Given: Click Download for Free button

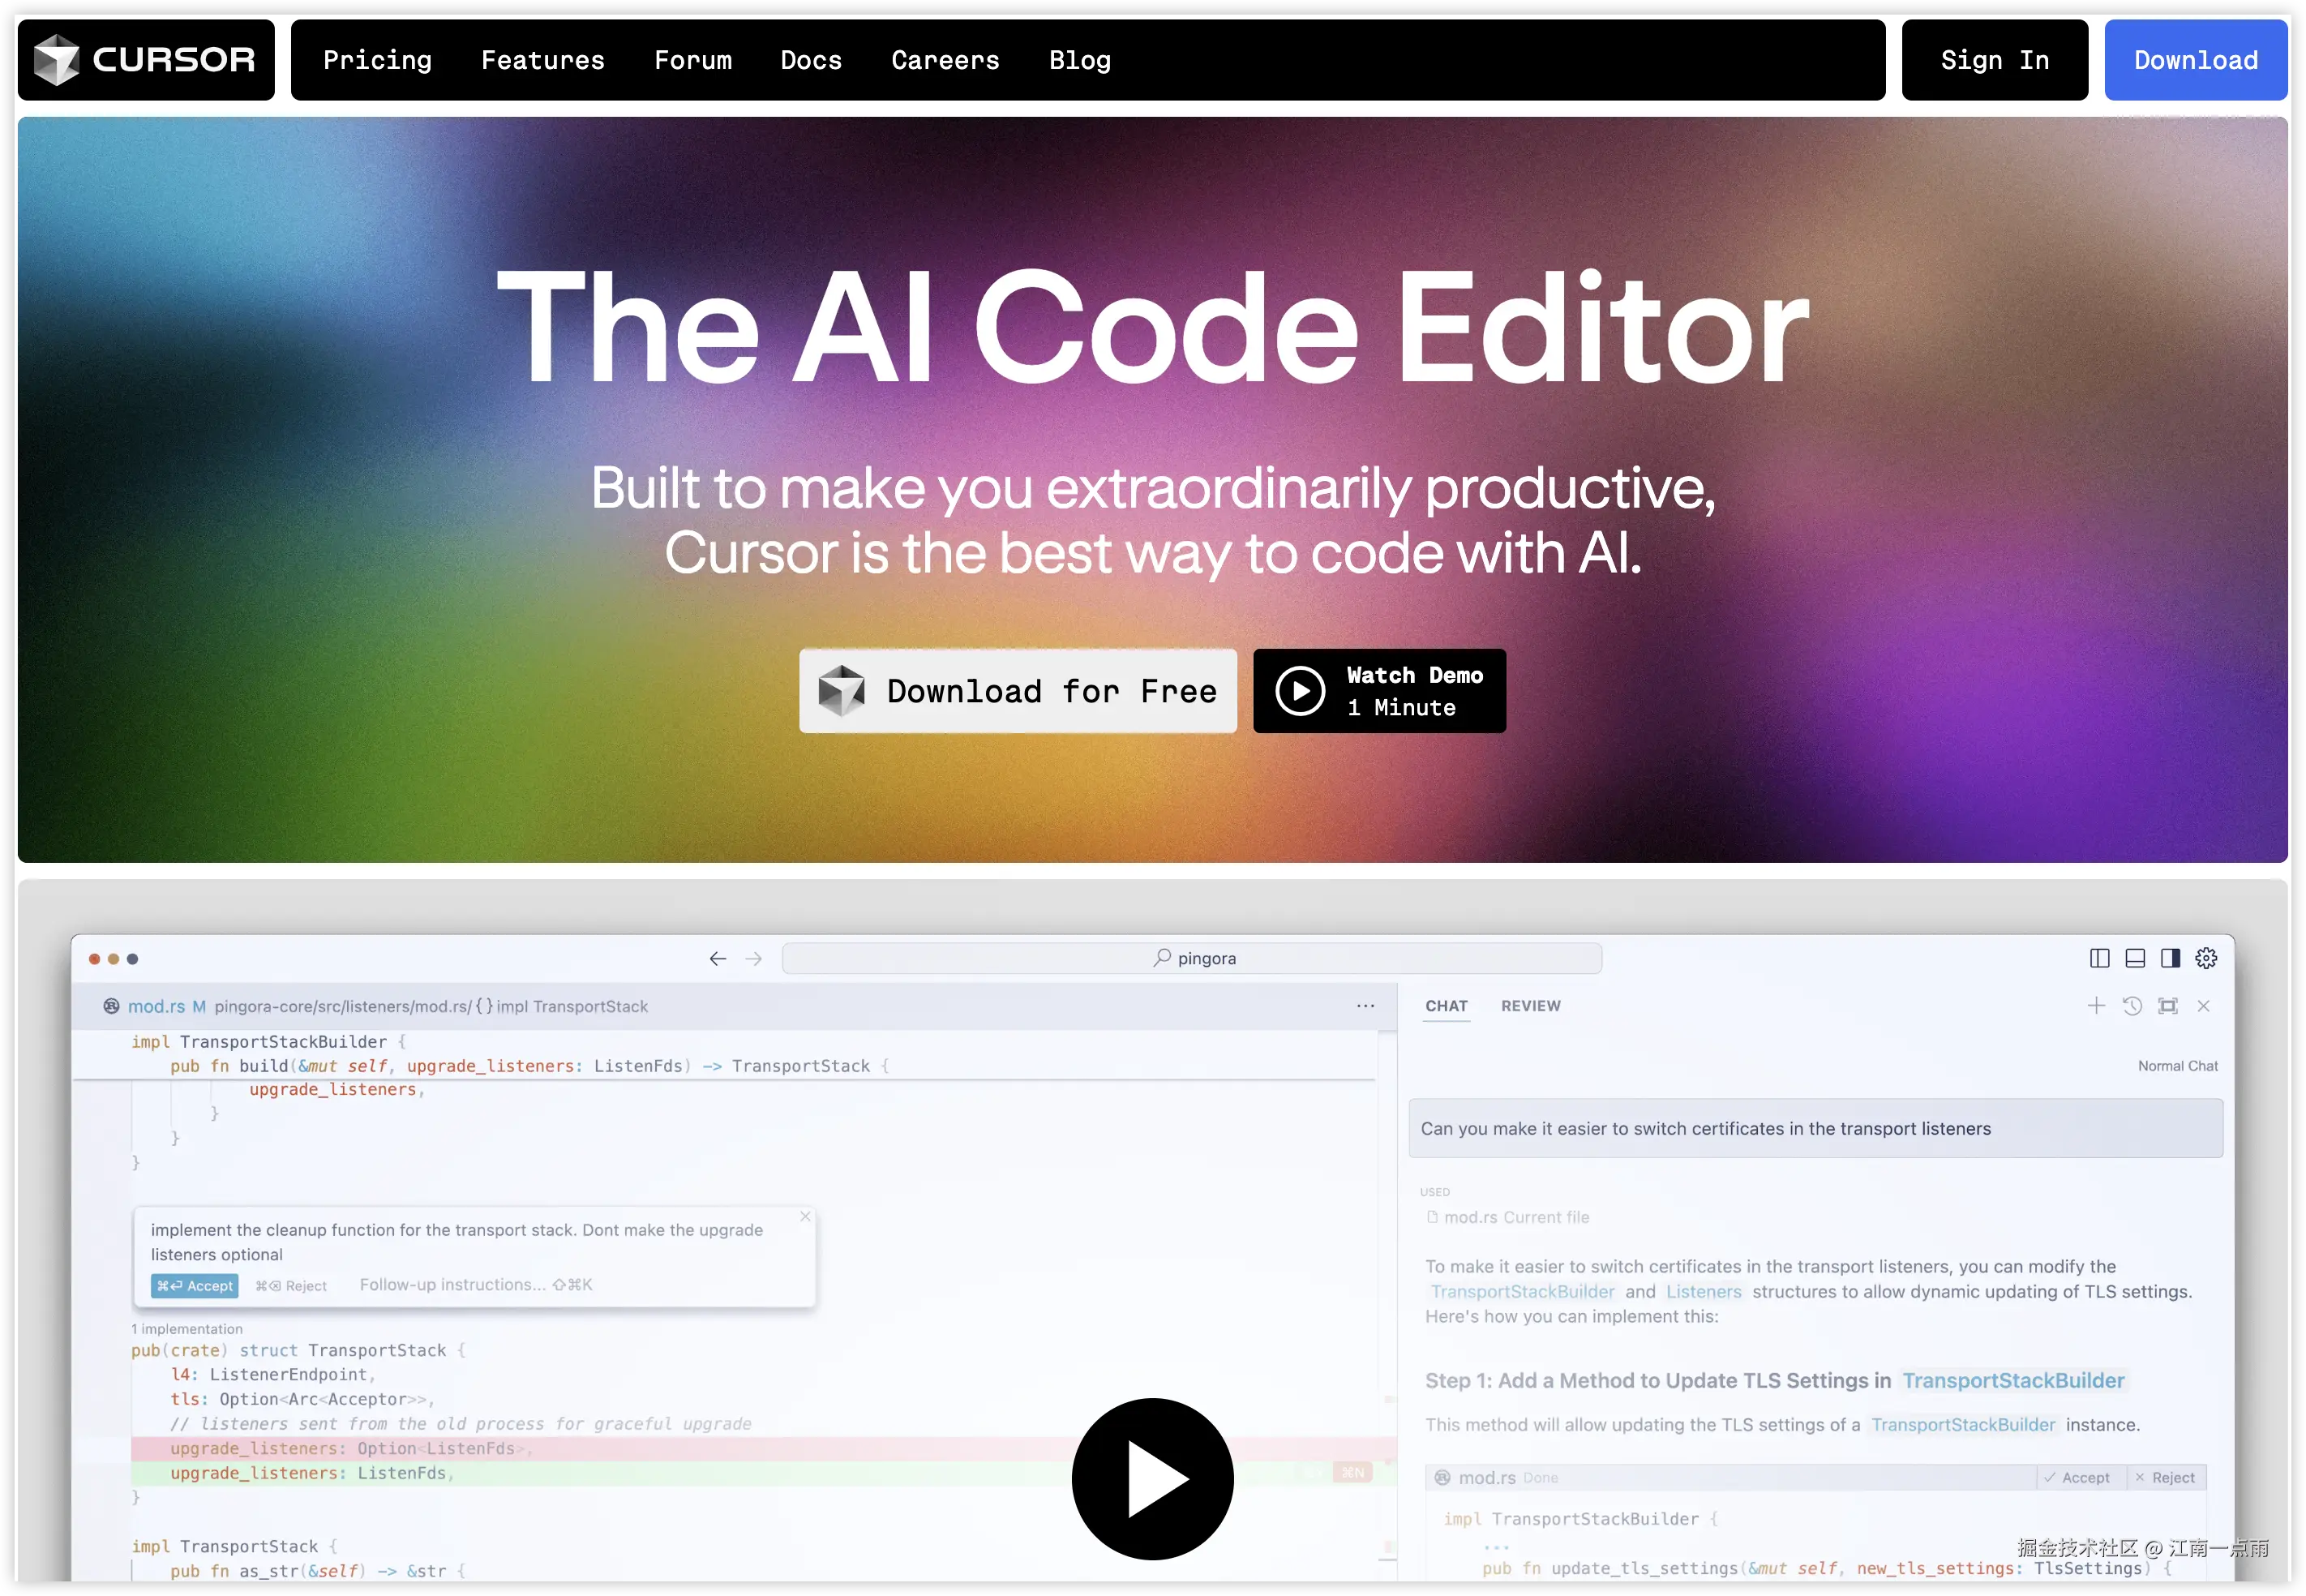Looking at the screenshot, I should pos(1018,690).
